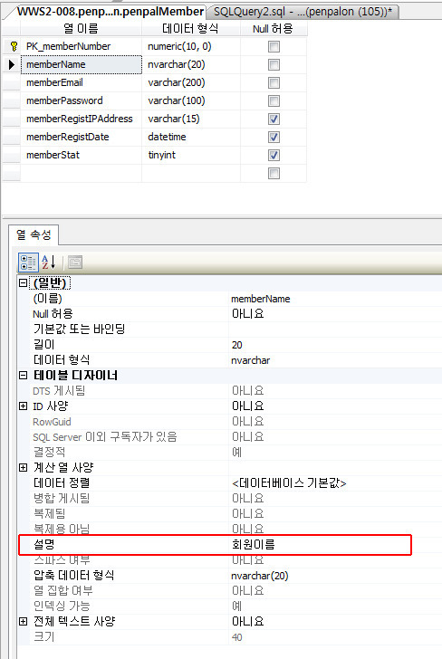Select the memberName column name cell
The height and width of the screenshot is (659, 442).
[81, 64]
